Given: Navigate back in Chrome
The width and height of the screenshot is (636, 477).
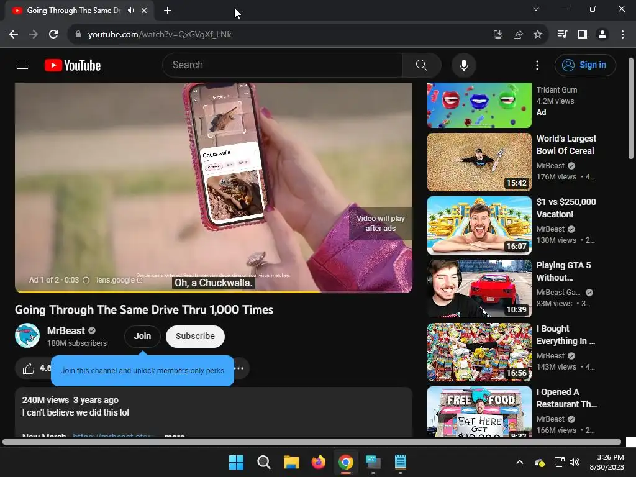Looking at the screenshot, I should (14, 35).
